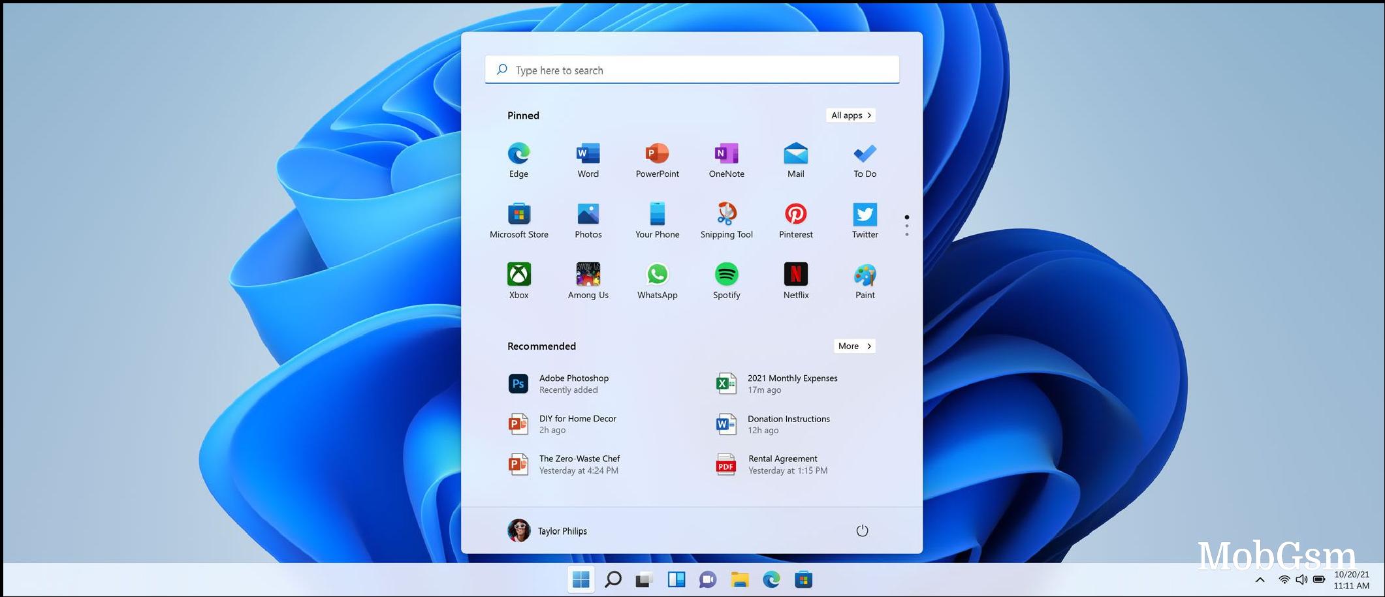The image size is (1385, 597).
Task: Open Task View on the taskbar
Action: coord(644,579)
